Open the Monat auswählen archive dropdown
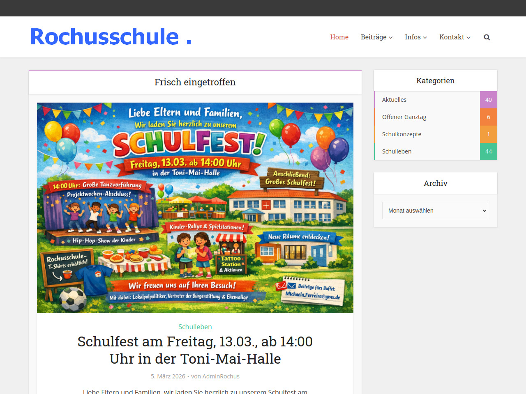 (435, 211)
